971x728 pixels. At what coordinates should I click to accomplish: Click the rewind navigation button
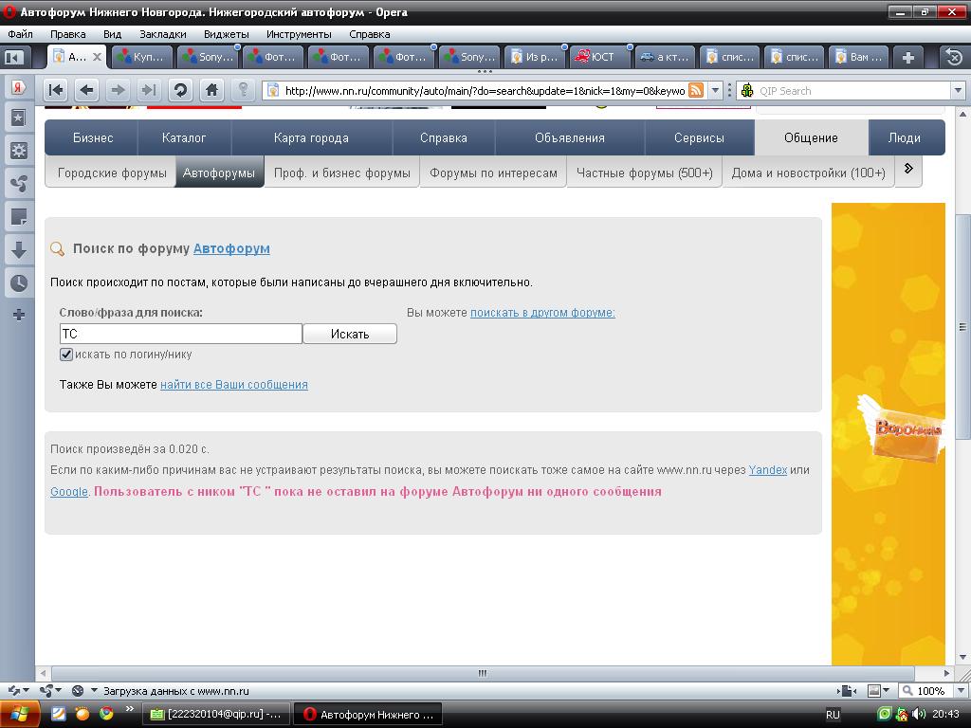point(56,90)
